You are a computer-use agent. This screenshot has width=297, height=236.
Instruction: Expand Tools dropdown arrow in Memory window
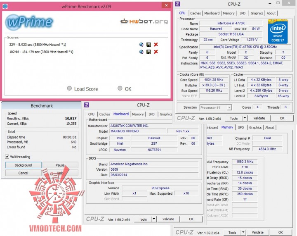tap(243, 232)
